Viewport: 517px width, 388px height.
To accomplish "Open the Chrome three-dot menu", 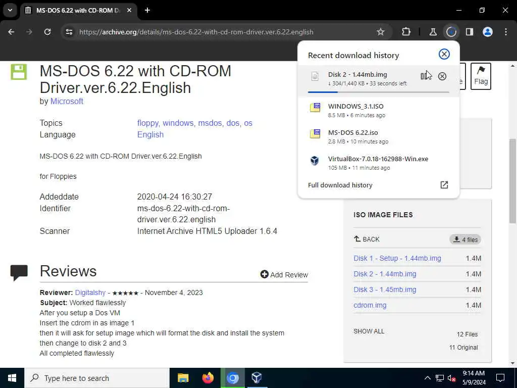I will [506, 32].
